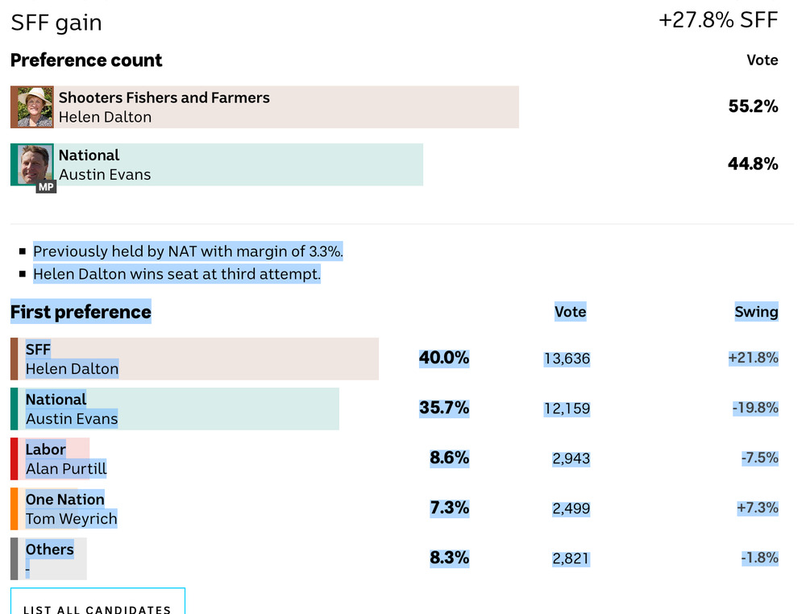This screenshot has height=614, width=806.
Task: Click the Preference count heading
Action: [86, 60]
